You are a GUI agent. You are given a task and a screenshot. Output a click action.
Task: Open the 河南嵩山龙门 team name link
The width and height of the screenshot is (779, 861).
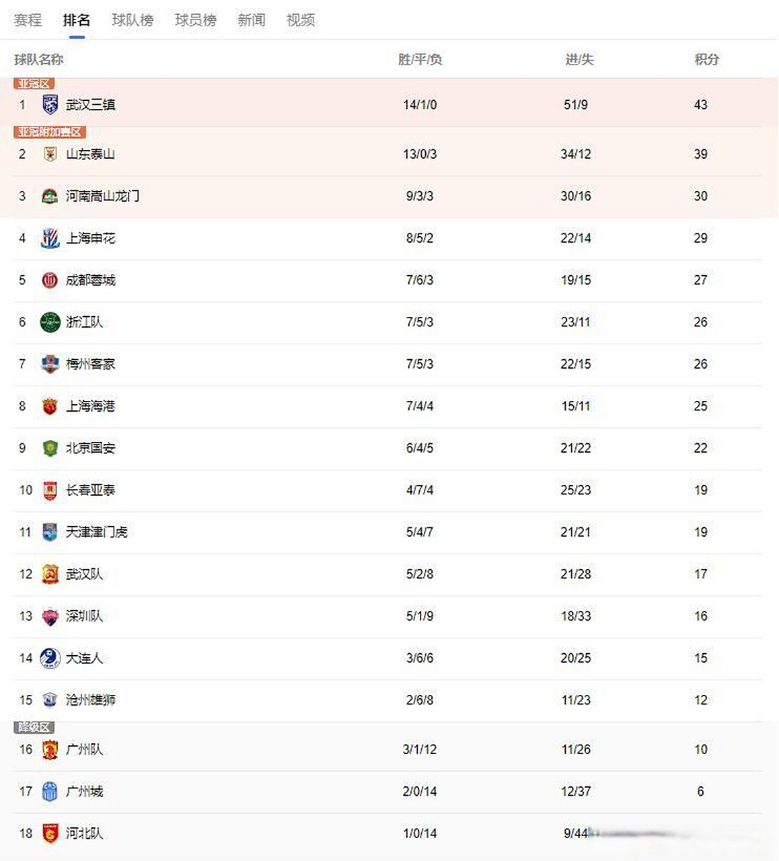point(102,196)
